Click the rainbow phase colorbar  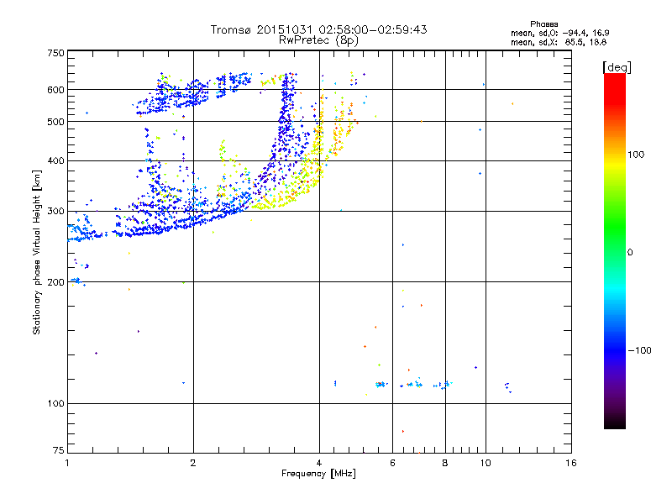point(615,250)
